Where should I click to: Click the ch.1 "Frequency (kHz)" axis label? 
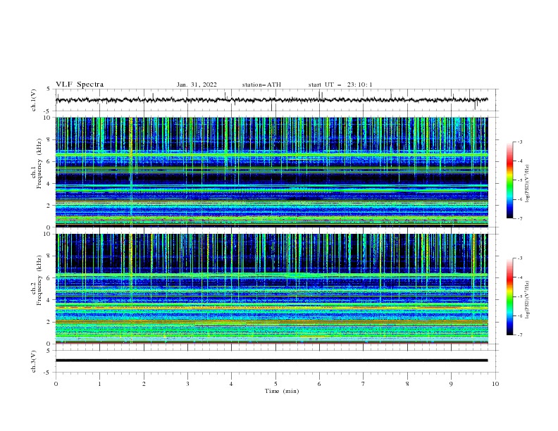pos(39,163)
